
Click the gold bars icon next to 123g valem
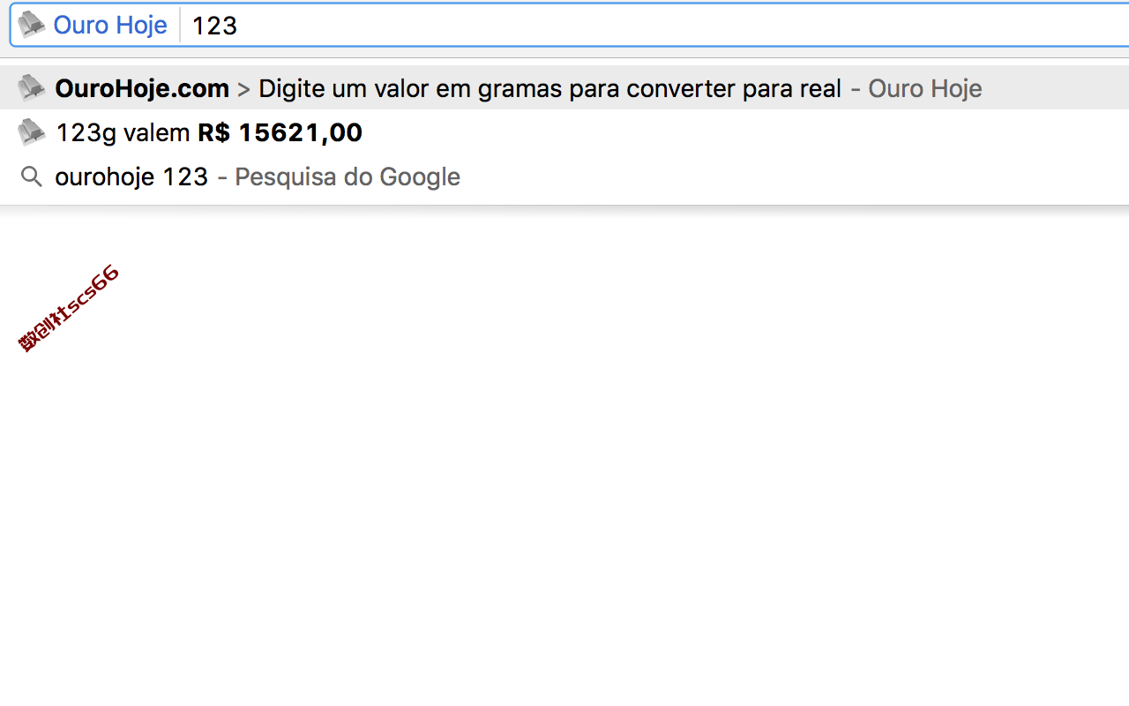point(32,131)
